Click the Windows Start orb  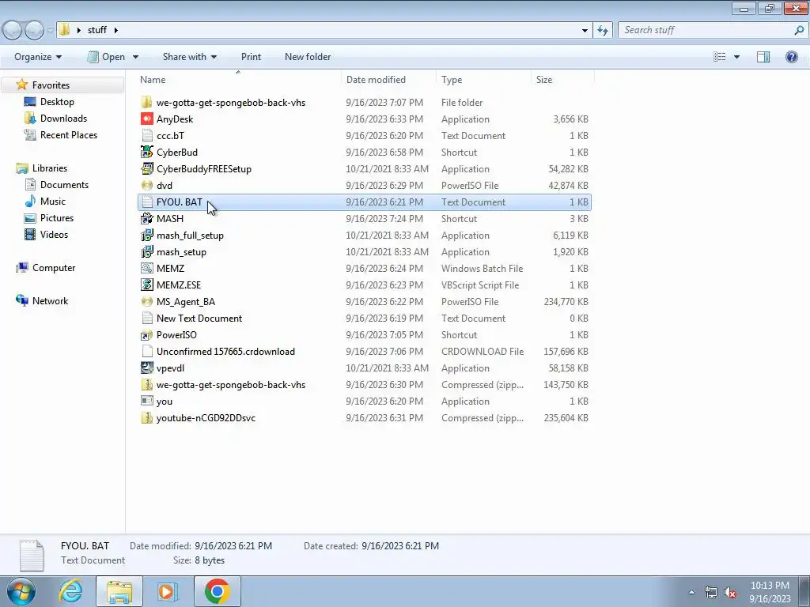[21, 591]
